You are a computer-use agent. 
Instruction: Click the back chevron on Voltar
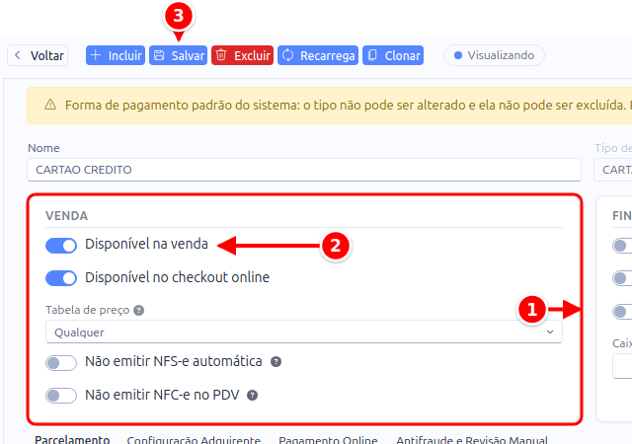[18, 55]
